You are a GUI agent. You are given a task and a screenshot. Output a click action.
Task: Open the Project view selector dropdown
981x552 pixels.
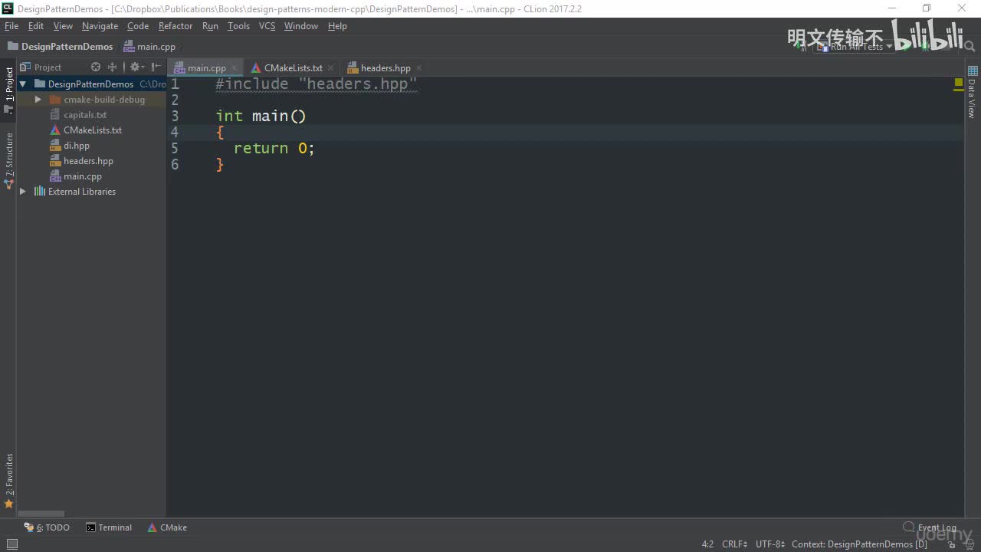(x=48, y=67)
